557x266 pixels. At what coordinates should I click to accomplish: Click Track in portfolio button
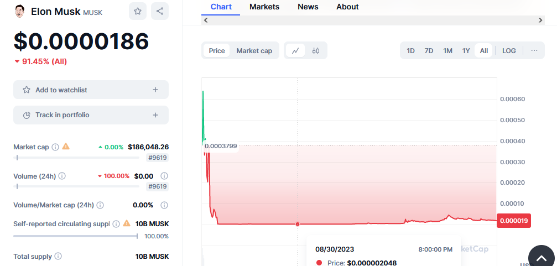pyautogui.click(x=91, y=115)
